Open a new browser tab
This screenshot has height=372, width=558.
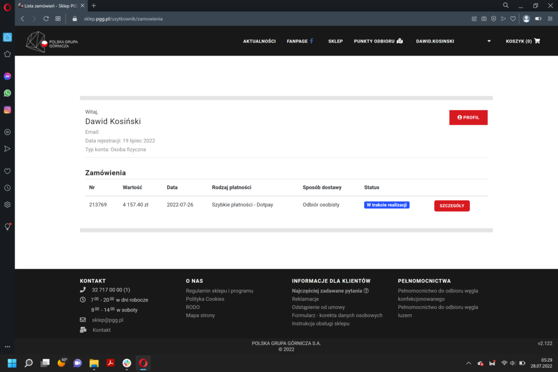[94, 5]
